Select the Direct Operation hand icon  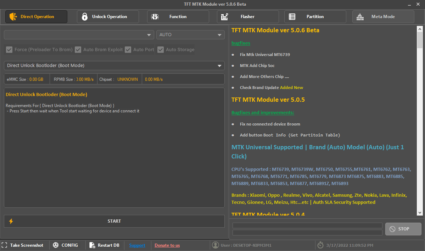click(13, 16)
